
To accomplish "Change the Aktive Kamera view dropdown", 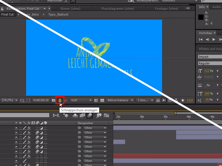I will coord(119,100).
